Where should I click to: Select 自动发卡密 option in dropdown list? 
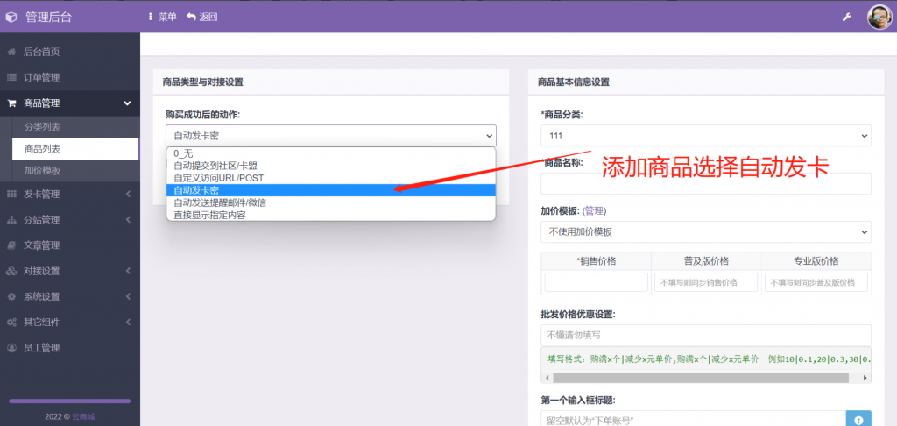point(330,190)
